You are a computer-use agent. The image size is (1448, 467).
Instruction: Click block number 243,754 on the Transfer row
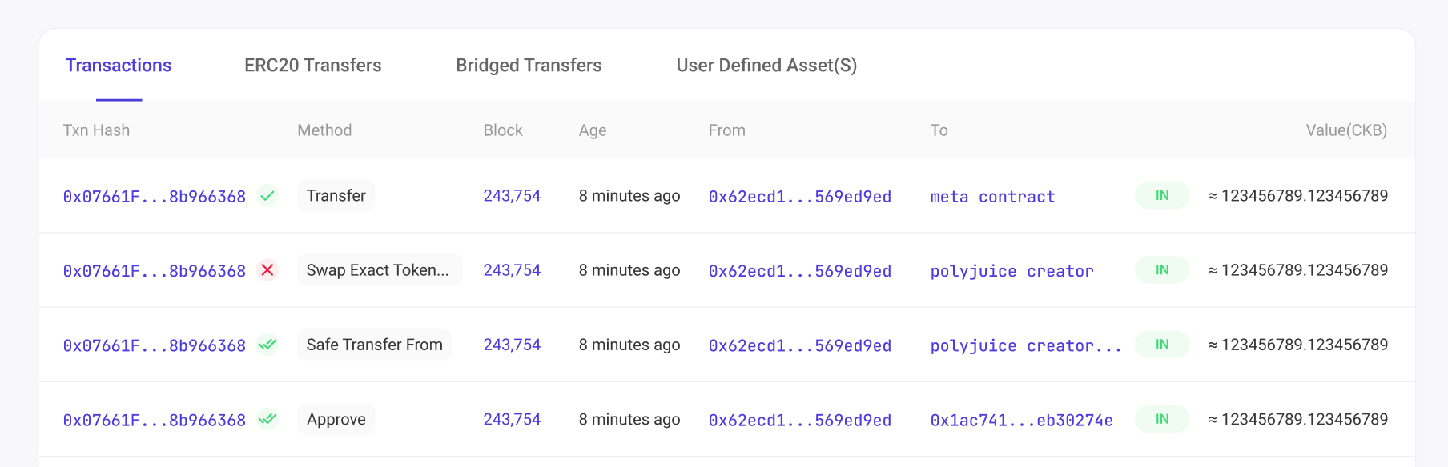pyautogui.click(x=512, y=195)
